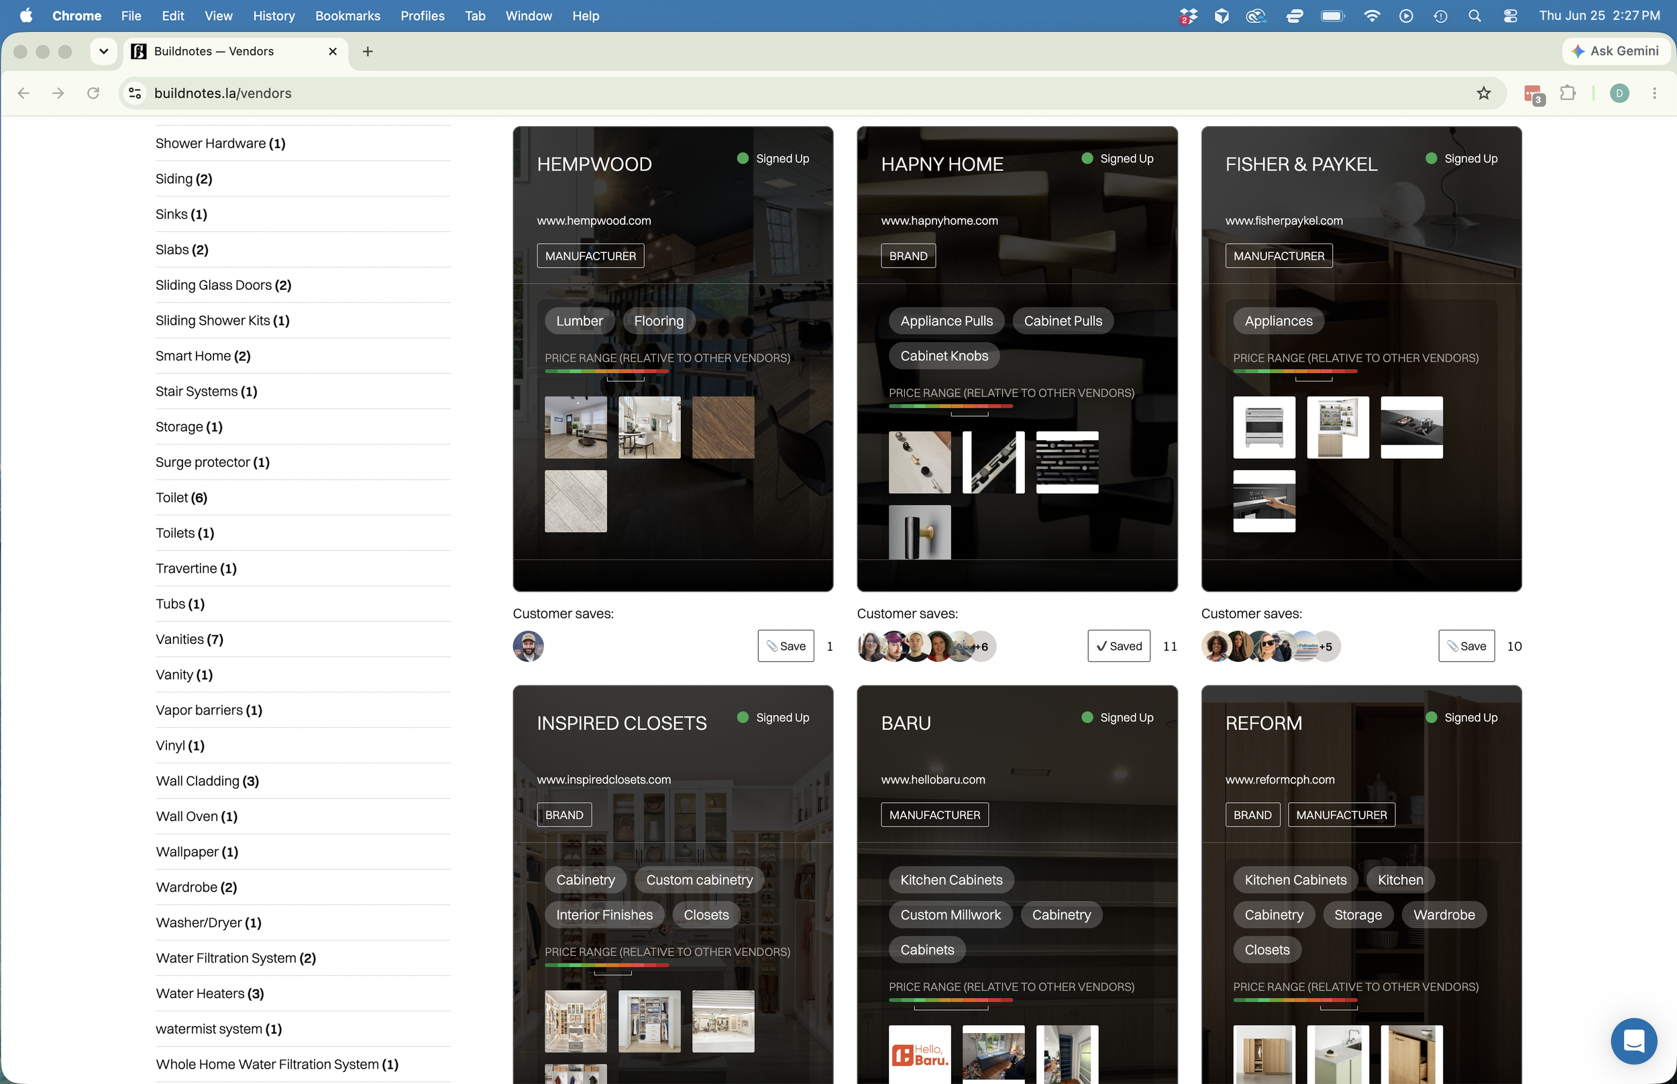Click Ask Gemini button

(1616, 52)
